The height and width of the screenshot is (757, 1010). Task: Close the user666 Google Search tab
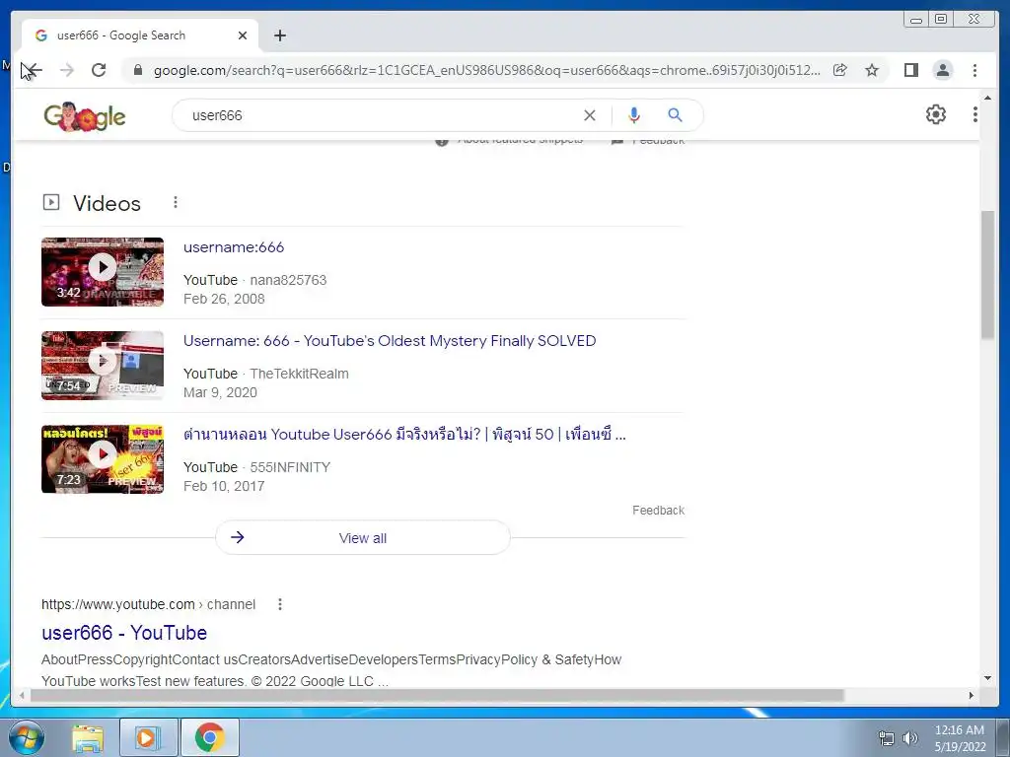(243, 35)
